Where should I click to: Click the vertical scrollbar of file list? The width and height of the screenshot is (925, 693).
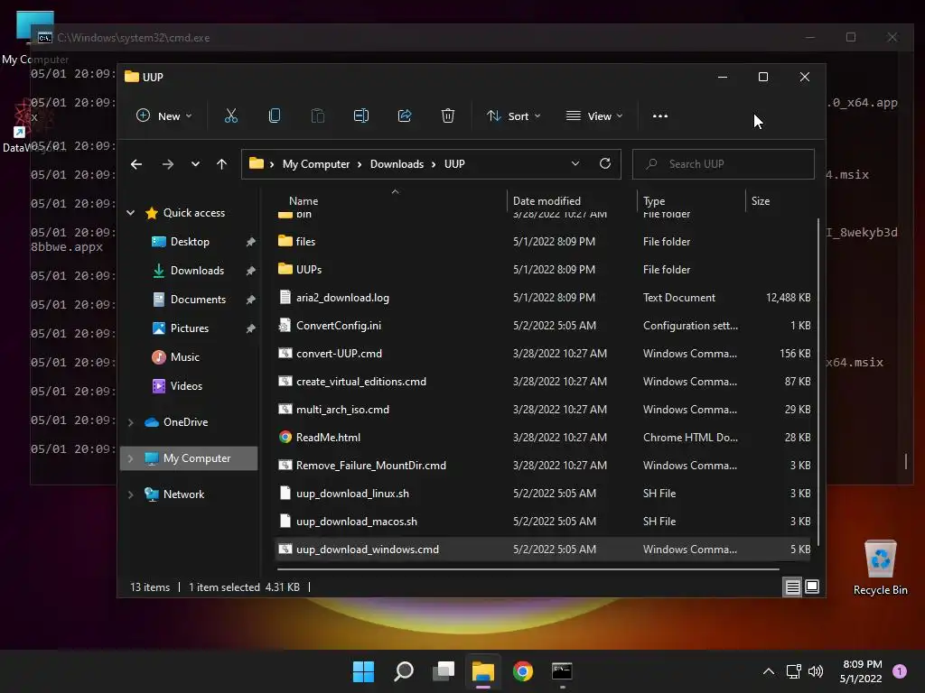[x=818, y=380]
